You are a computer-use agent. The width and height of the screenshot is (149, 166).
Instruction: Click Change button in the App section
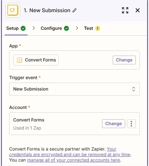coord(124,60)
